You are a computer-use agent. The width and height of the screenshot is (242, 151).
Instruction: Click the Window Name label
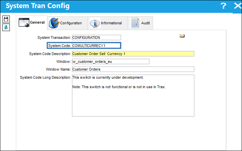[x=58, y=69]
